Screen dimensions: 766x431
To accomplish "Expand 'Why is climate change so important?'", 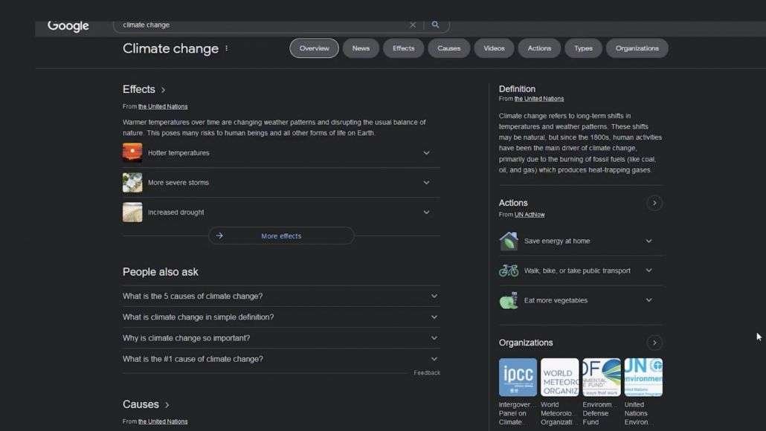I will (x=281, y=338).
